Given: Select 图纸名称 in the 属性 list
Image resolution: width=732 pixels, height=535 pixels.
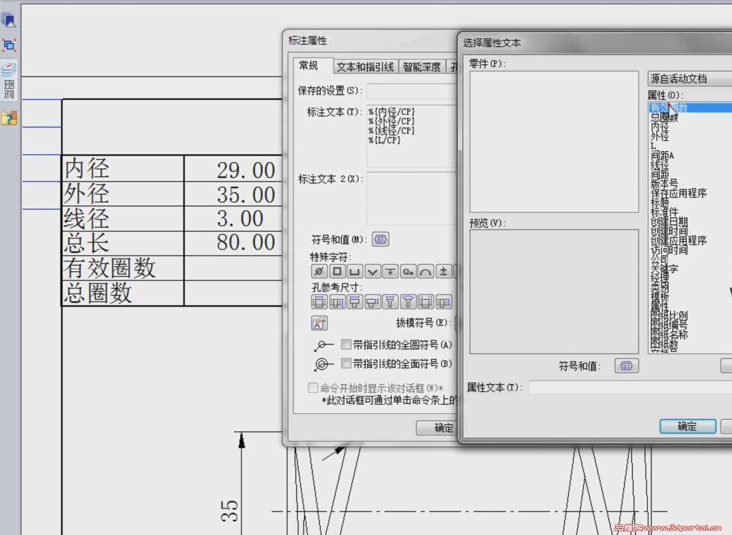Looking at the screenshot, I should pos(669,335).
